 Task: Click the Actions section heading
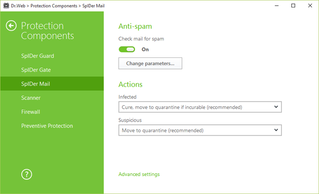pyautogui.click(x=130, y=85)
